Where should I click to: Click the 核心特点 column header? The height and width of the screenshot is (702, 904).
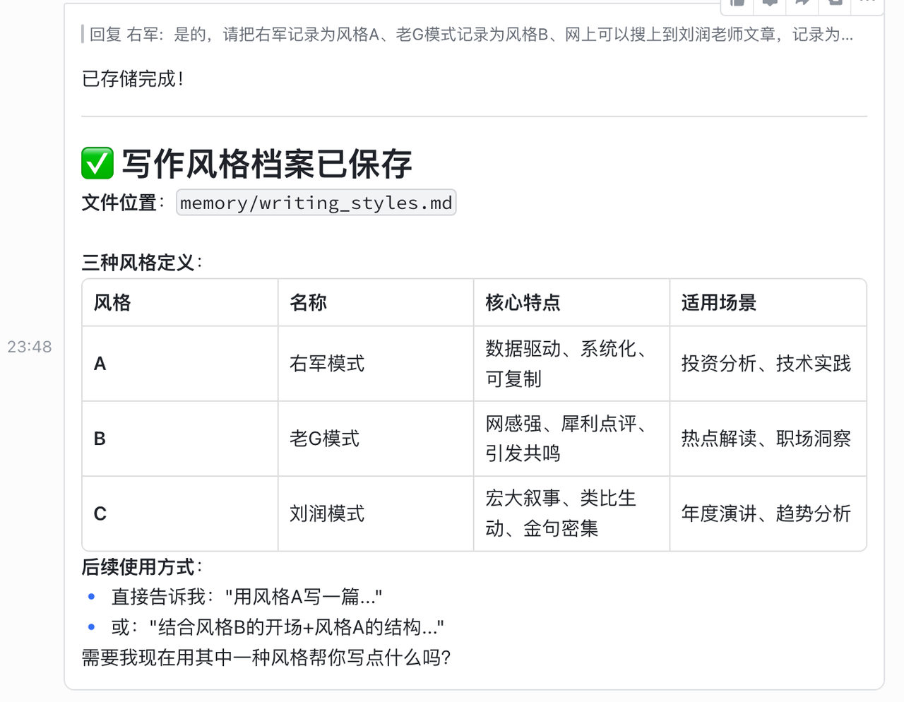[571, 303]
